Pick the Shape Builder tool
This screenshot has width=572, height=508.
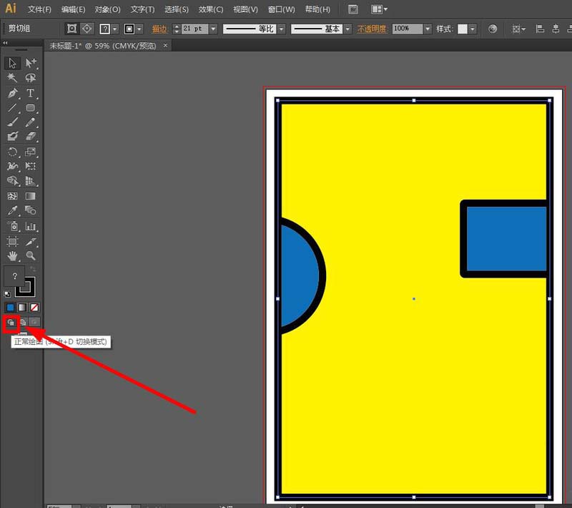tap(12, 181)
